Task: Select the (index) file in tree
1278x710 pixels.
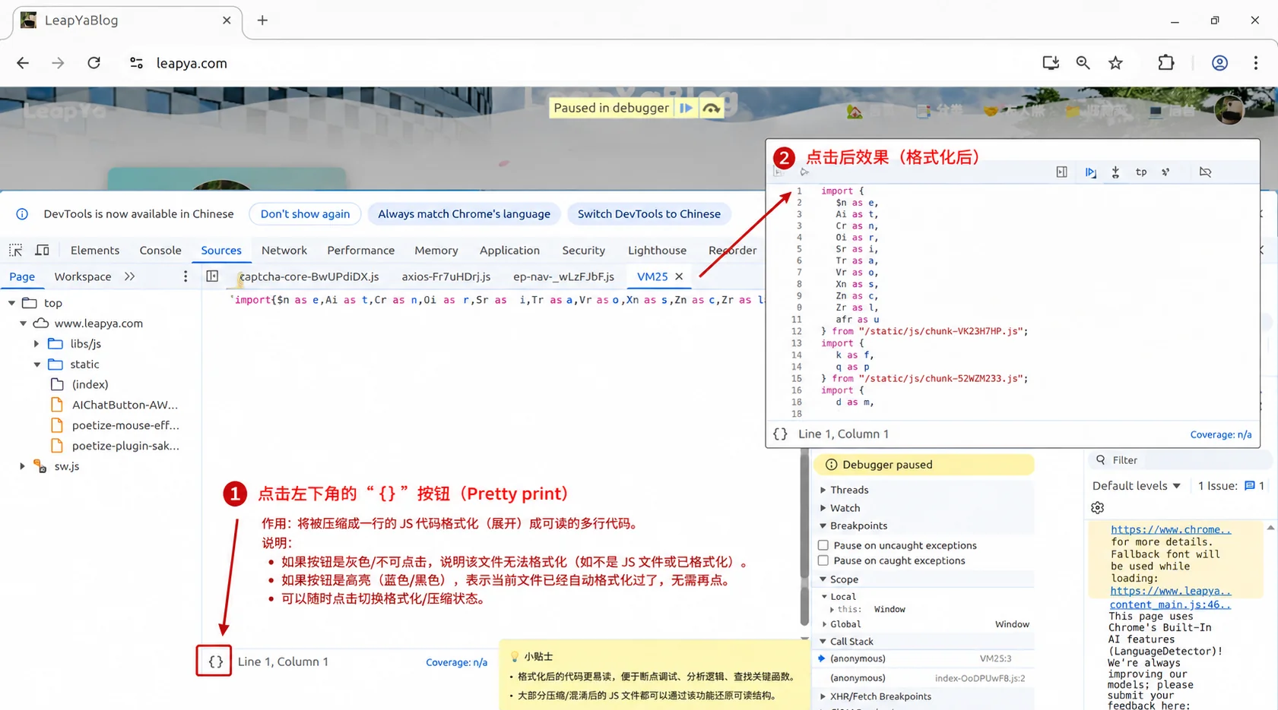Action: click(90, 385)
